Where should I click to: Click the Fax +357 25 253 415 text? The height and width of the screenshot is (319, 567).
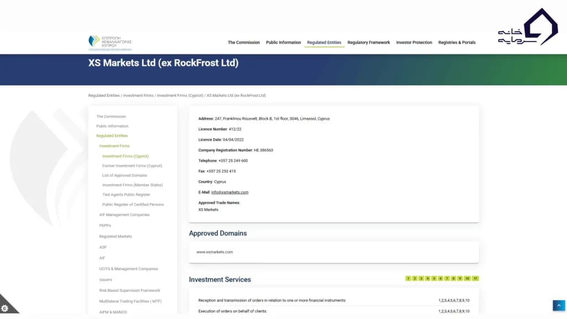pyautogui.click(x=217, y=172)
